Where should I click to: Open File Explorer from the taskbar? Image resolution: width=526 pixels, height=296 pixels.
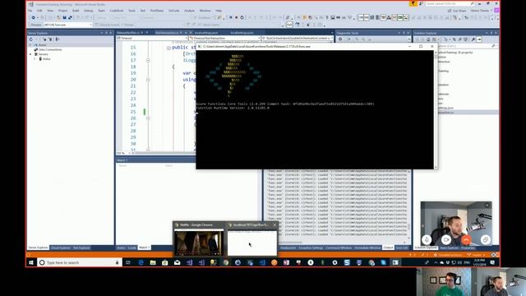(x=153, y=262)
